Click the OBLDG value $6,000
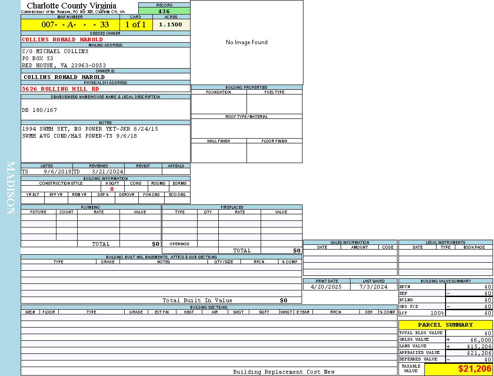This screenshot has height=376, width=494. coord(480,339)
